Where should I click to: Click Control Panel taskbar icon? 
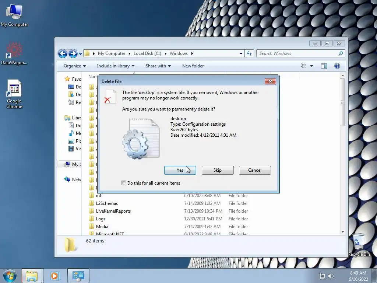pyautogui.click(x=78, y=276)
